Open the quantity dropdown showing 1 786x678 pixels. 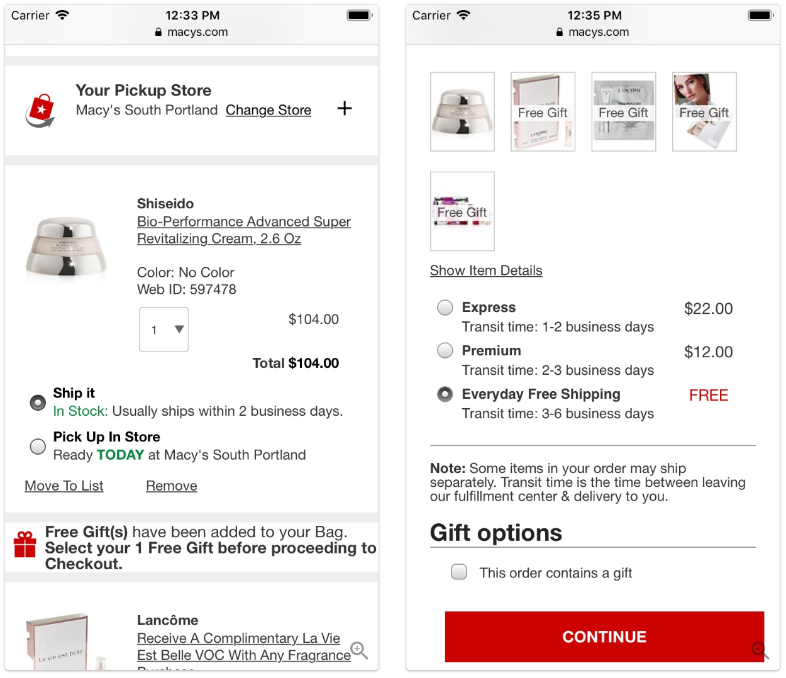point(164,330)
